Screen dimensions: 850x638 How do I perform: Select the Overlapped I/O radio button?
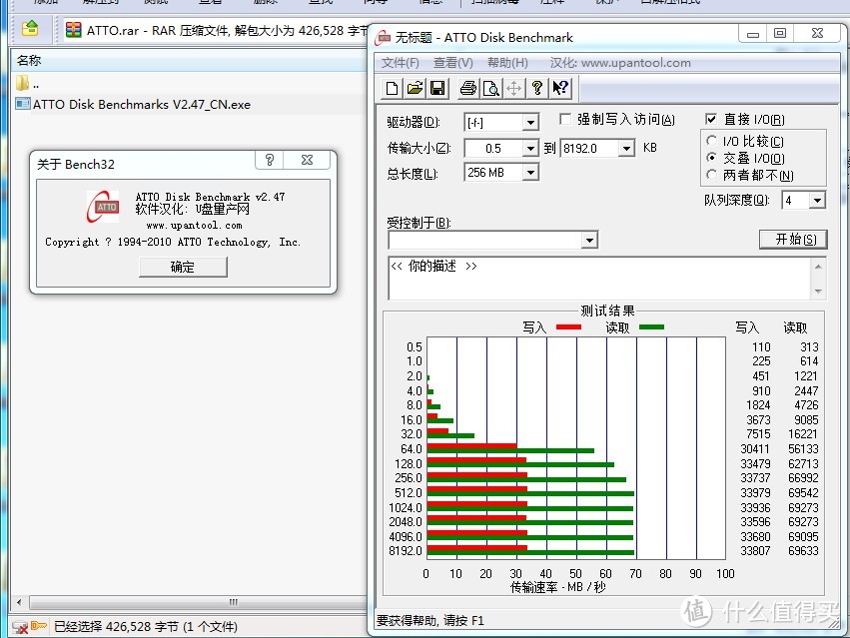point(712,157)
